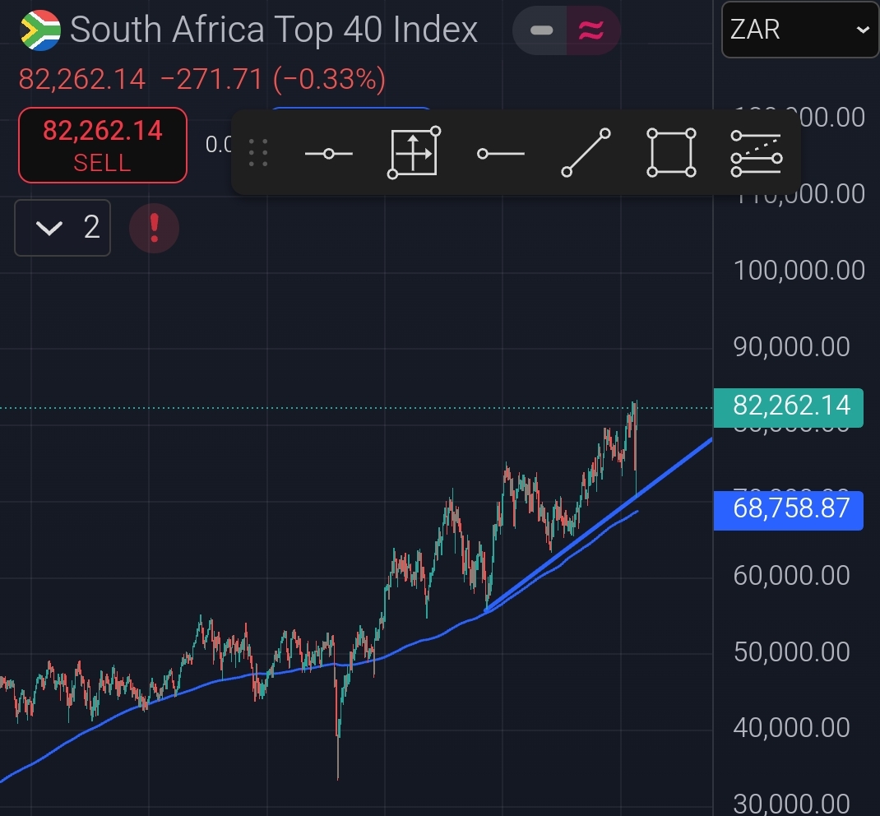Click the South Africa flag icon
The width and height of the screenshot is (880, 816).
tap(40, 30)
